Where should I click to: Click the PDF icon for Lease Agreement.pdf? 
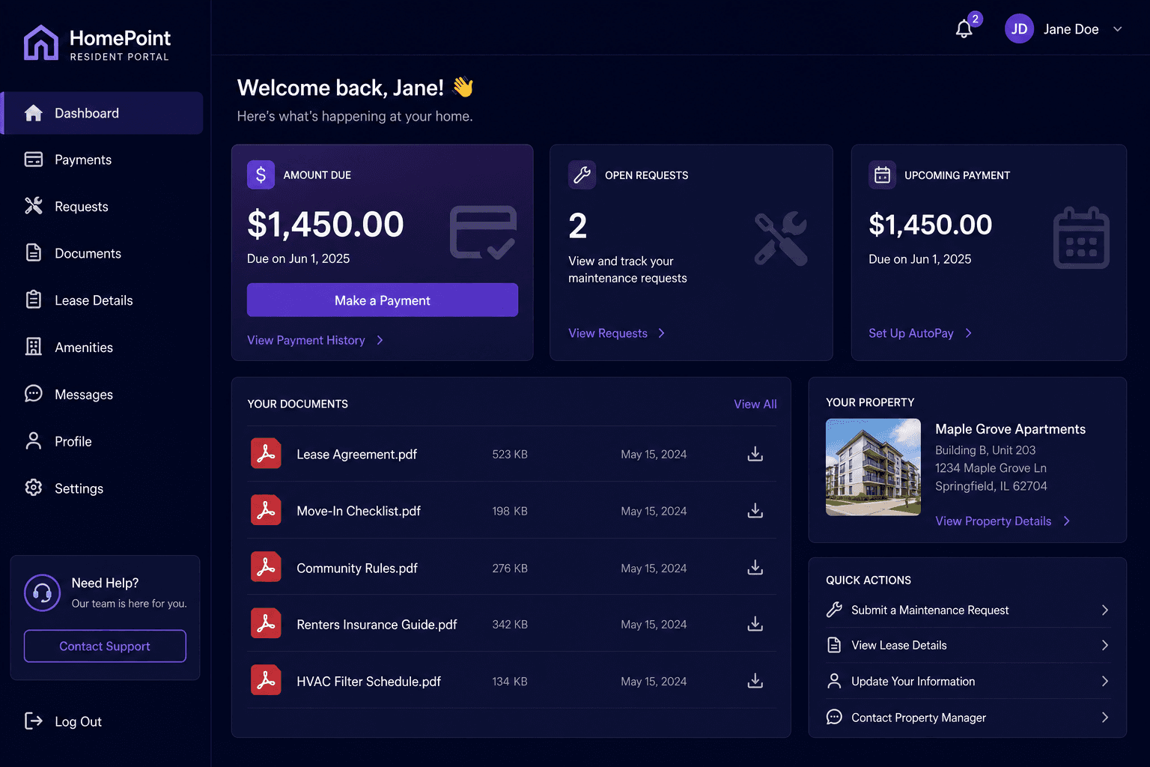tap(266, 453)
